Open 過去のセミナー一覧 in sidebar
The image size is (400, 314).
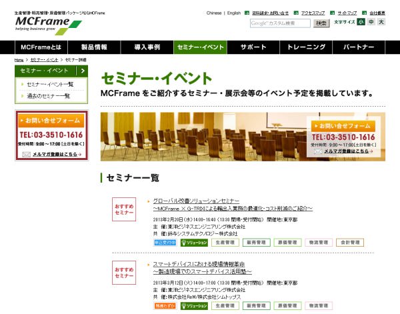pyautogui.click(x=49, y=96)
